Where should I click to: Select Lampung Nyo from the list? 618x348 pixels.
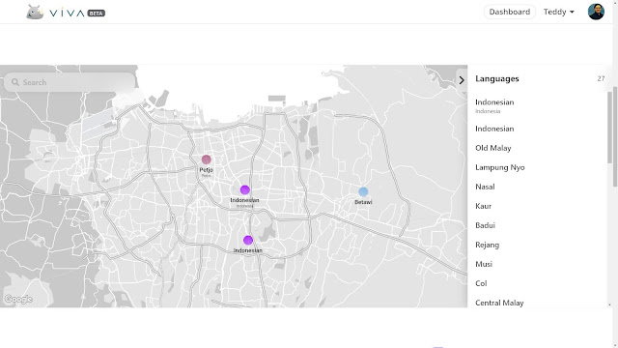click(500, 167)
